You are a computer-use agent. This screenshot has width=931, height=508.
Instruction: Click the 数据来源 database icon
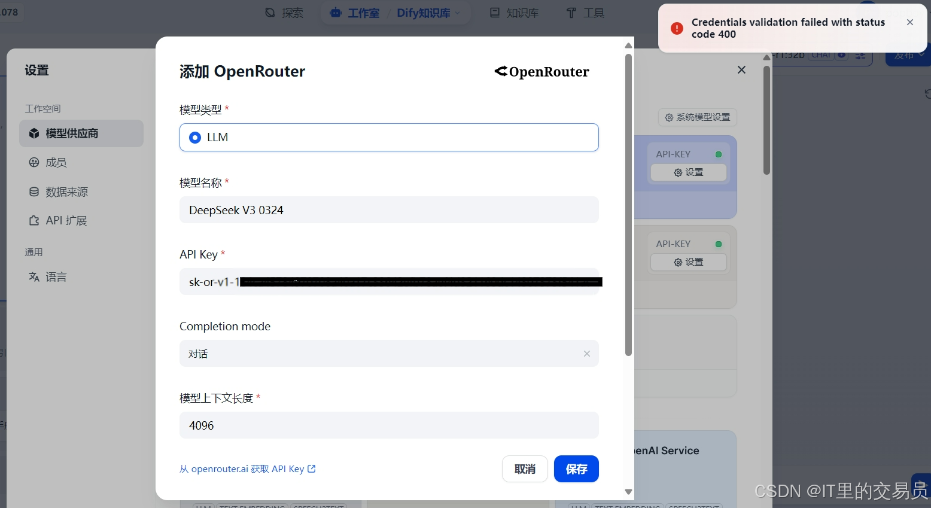(34, 192)
